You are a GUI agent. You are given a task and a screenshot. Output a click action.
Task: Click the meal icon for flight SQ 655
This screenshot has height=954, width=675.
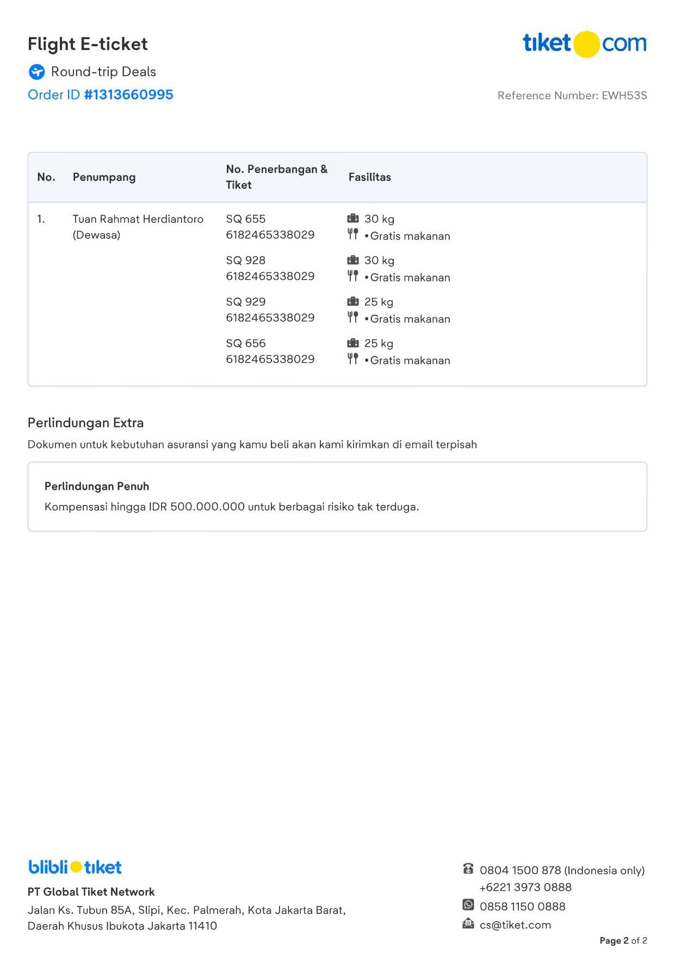(x=353, y=234)
